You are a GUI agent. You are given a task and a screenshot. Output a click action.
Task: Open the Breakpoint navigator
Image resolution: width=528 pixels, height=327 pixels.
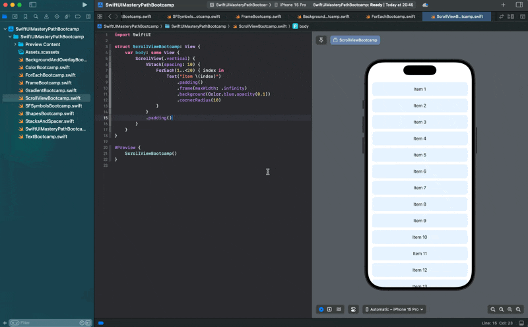pos(78,16)
